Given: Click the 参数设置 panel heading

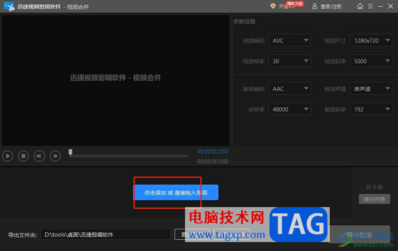Looking at the screenshot, I should click(244, 22).
